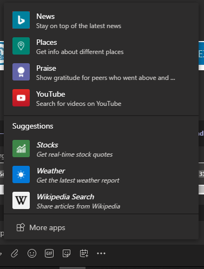This screenshot has width=204, height=269.
Task: Choose the Stocks chart icon
Action: tap(21, 149)
